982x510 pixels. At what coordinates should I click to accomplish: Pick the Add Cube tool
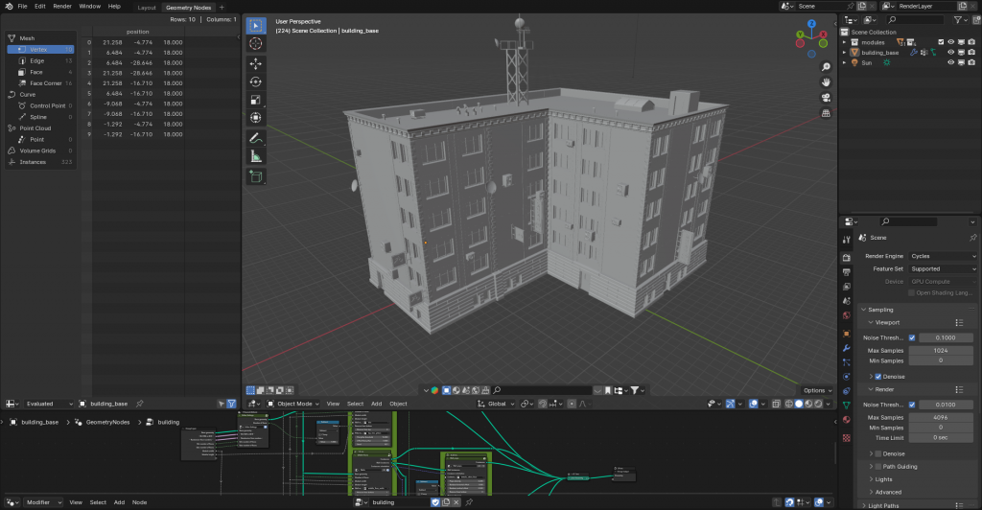pyautogui.click(x=256, y=176)
